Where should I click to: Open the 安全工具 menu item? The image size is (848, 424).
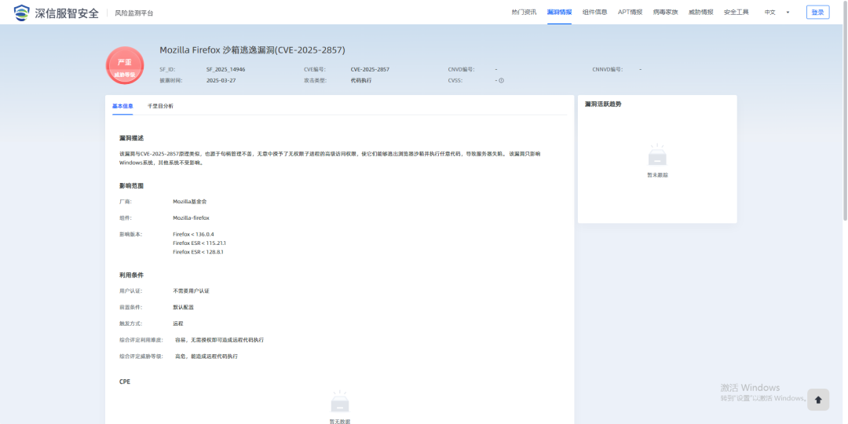(x=736, y=13)
